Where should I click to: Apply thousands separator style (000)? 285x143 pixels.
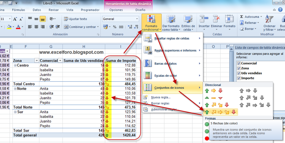tap(121, 27)
